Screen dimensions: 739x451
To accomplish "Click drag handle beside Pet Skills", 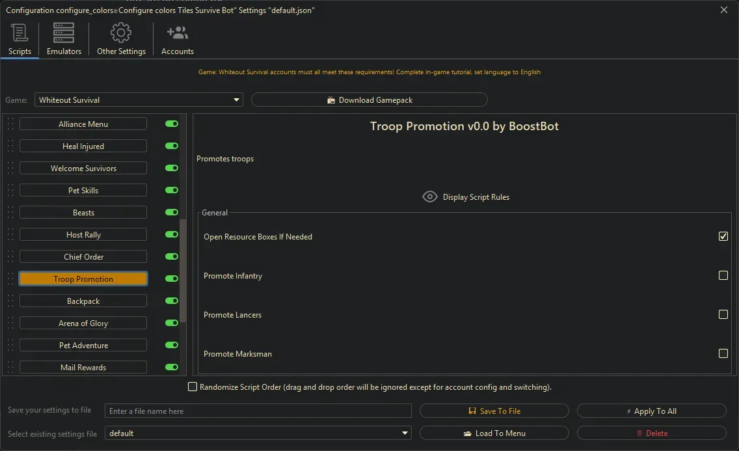I will point(10,191).
